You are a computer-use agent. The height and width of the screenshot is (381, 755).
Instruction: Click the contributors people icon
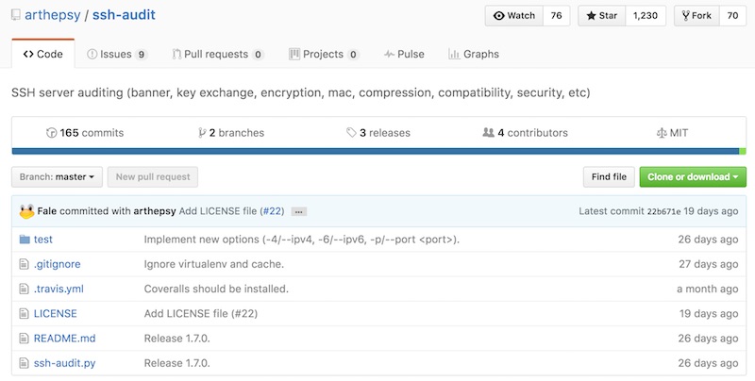point(488,133)
